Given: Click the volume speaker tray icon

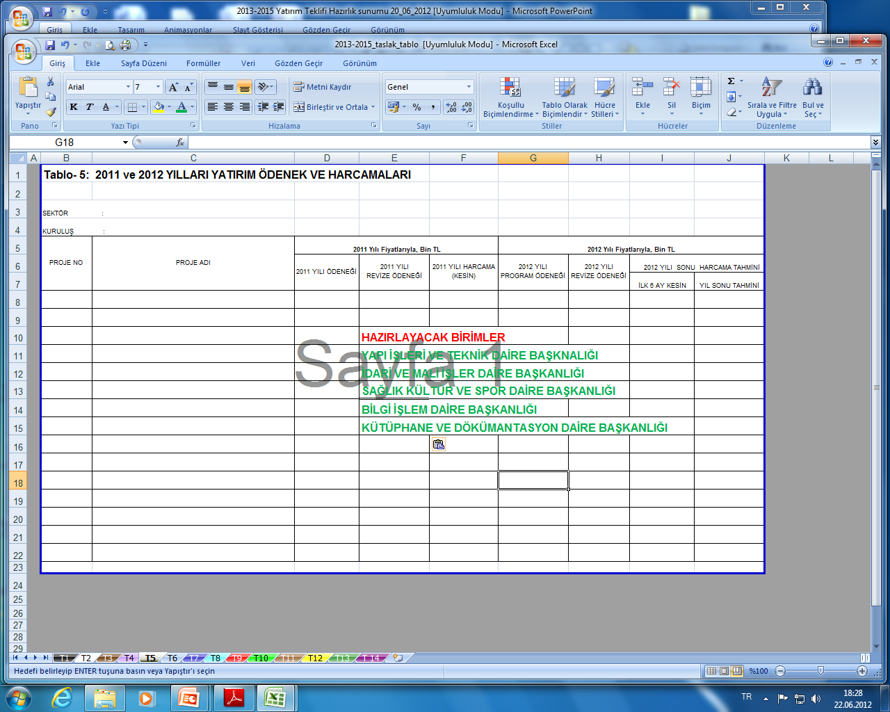Looking at the screenshot, I should pos(816,698).
